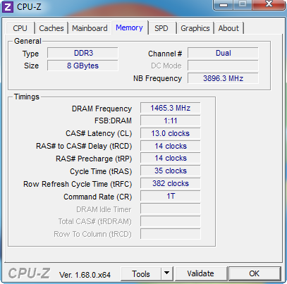287x284 pixels.
Task: Click the 35 clocks tRAS value
Action: (x=171, y=171)
